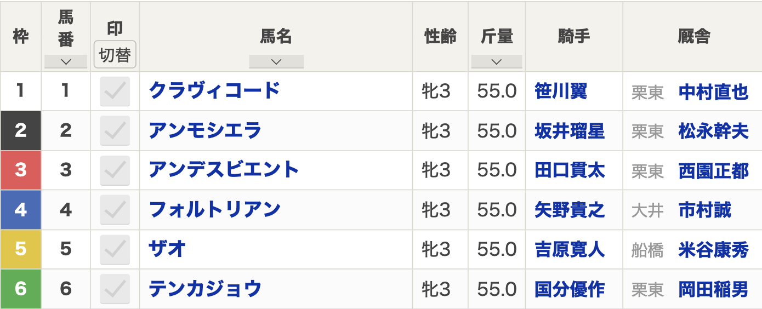This screenshot has height=309, width=762.
Task: Toggle the mark checkbox for テンカジョウ
Action: [x=115, y=289]
